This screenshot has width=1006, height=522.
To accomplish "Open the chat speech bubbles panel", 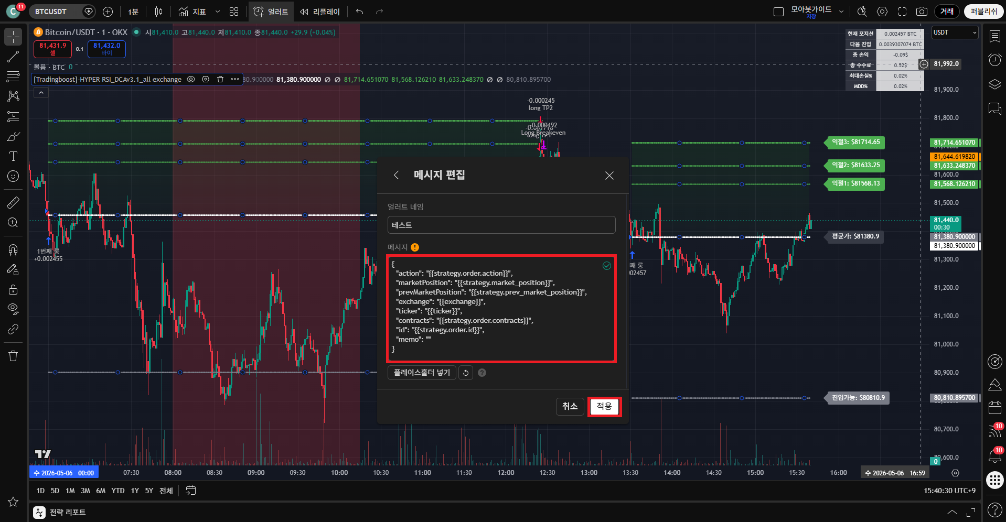I will coord(994,108).
